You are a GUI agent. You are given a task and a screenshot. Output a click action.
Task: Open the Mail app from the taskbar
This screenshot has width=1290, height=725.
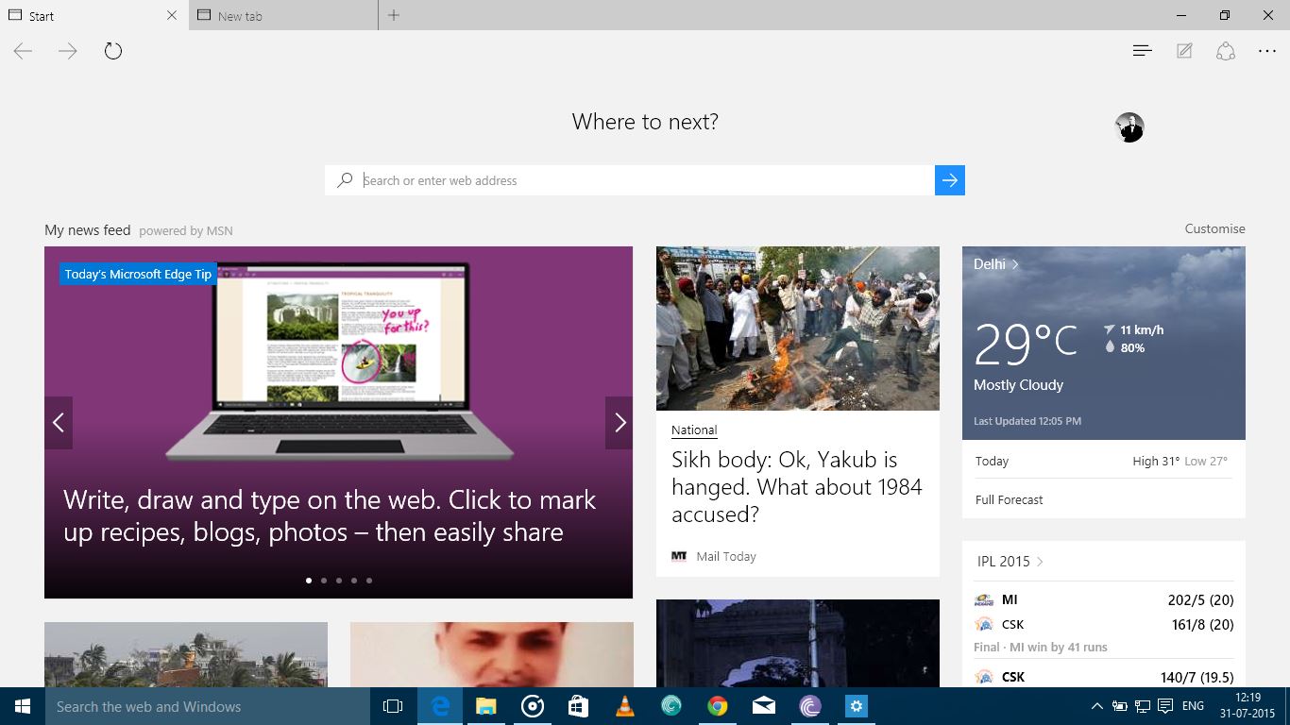click(763, 705)
